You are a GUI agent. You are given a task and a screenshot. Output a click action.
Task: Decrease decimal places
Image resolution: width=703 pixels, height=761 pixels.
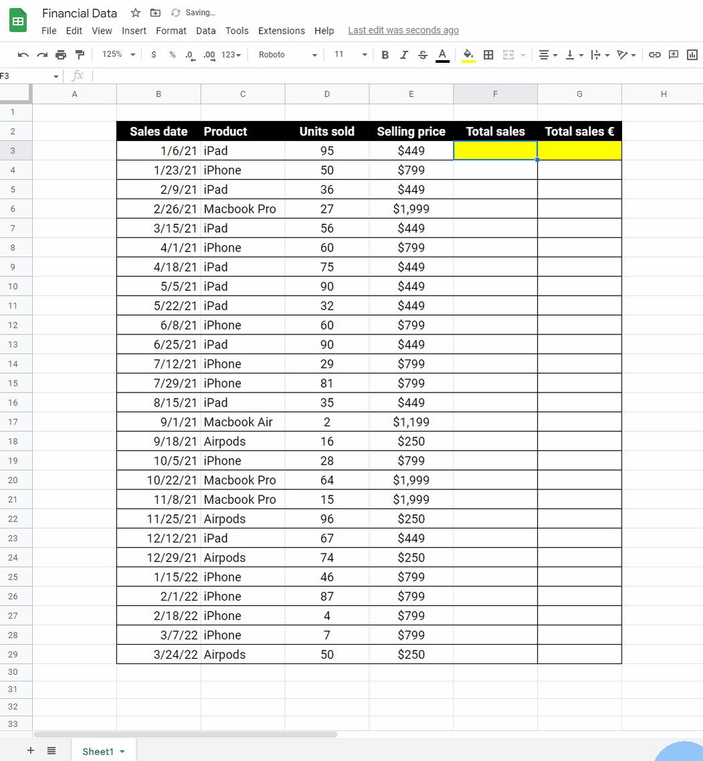(191, 56)
